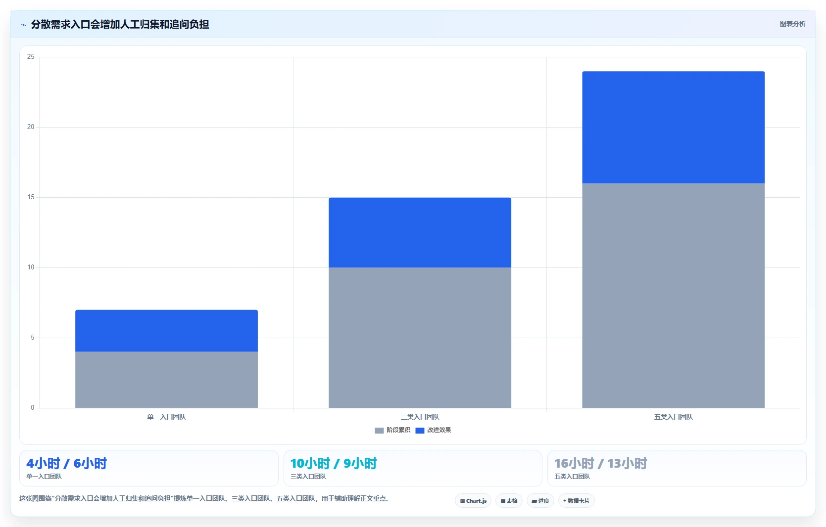The image size is (826, 527).
Task: Click the gray bar segment of 三类入口团队
Action: point(420,338)
